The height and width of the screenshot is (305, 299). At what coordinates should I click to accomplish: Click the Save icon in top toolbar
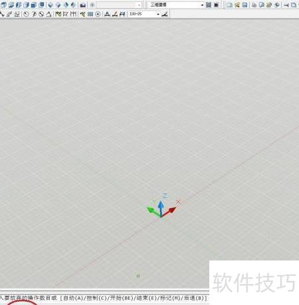[245, 5]
